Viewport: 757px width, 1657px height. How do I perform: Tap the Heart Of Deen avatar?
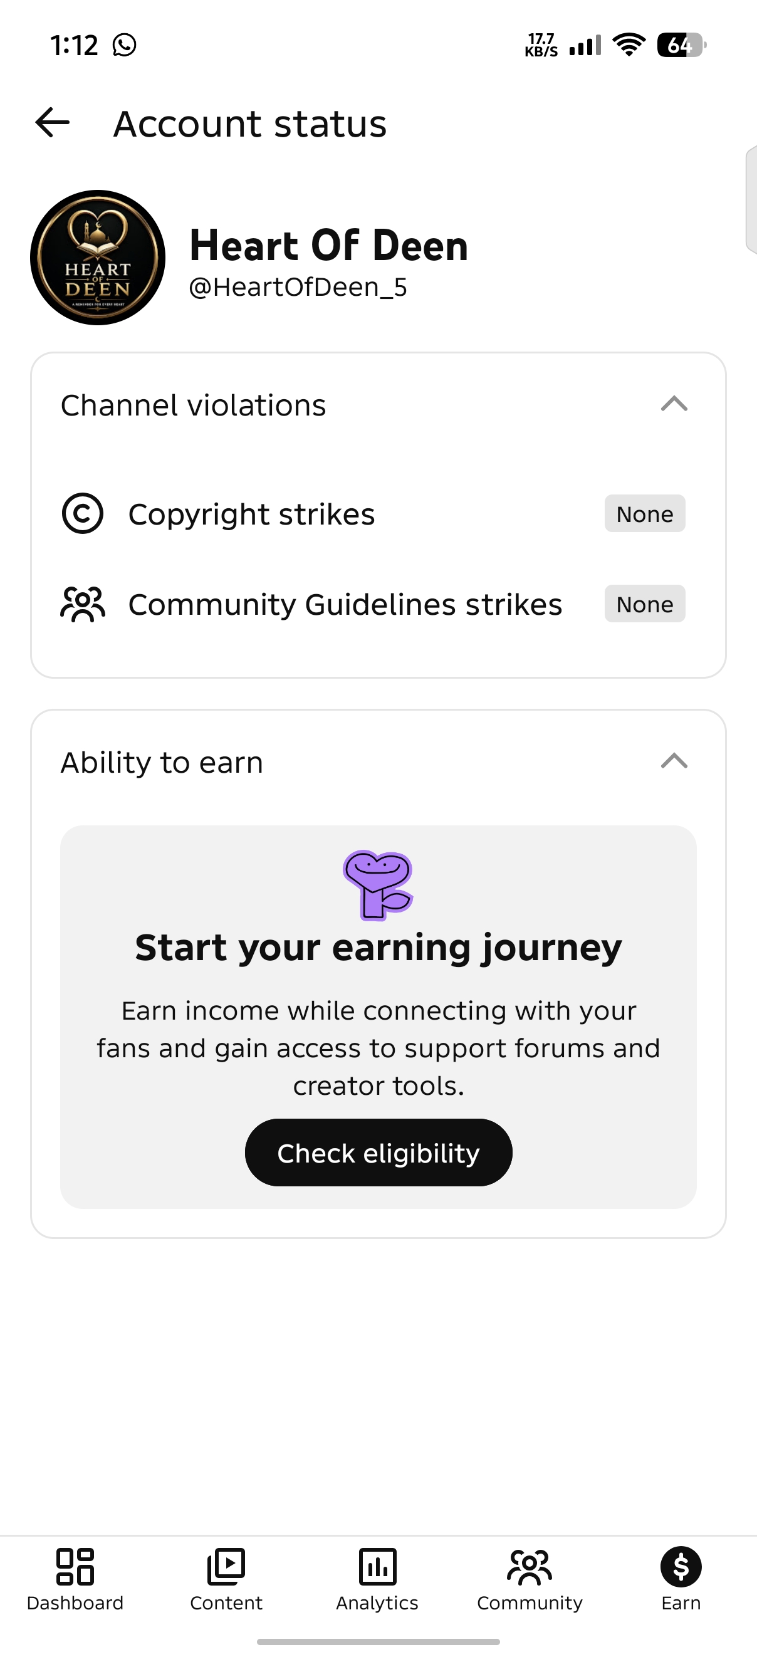(98, 258)
